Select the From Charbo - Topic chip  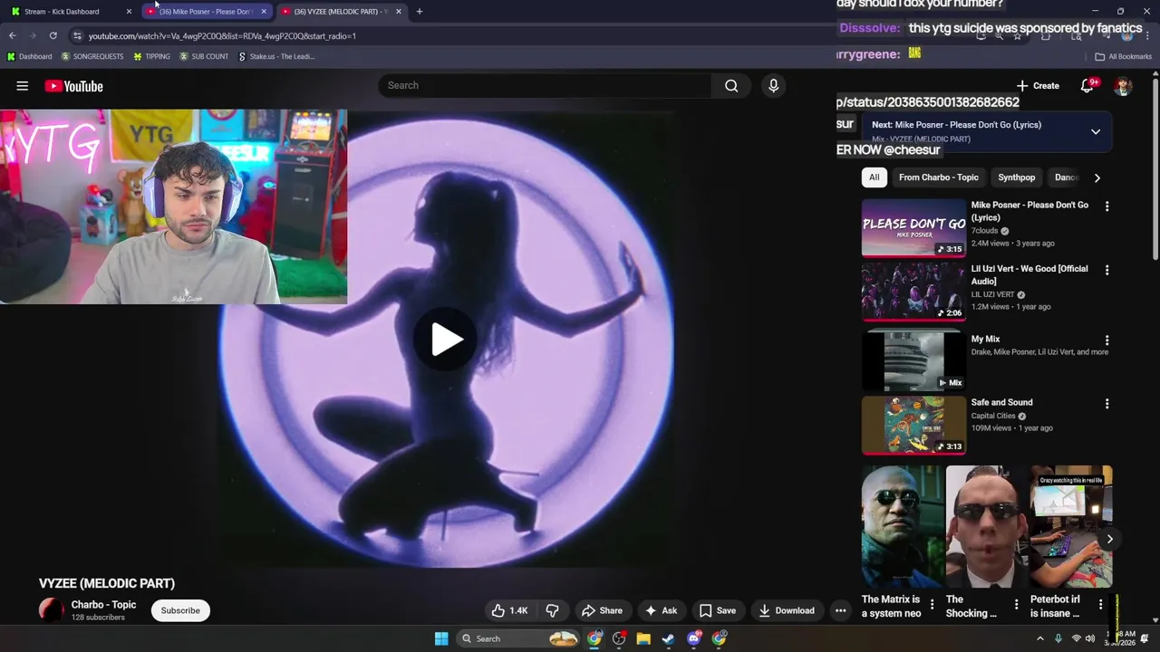[x=939, y=177]
